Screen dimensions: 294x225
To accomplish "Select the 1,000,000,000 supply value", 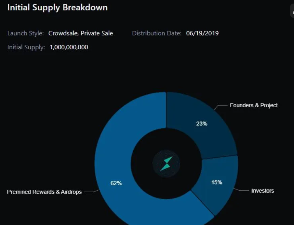I will (69, 47).
